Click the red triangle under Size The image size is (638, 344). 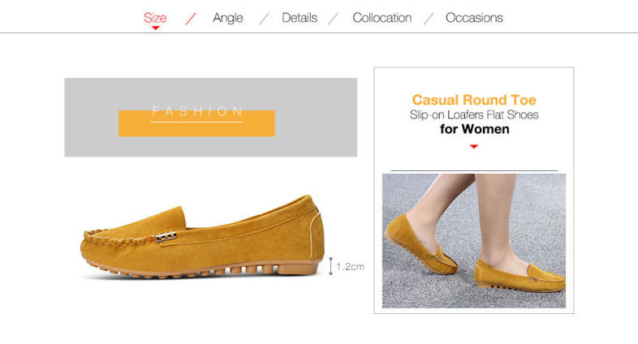[x=155, y=28]
